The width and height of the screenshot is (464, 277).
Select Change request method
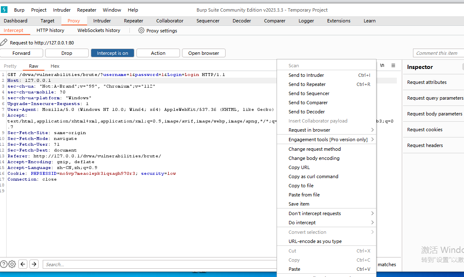click(326, 149)
